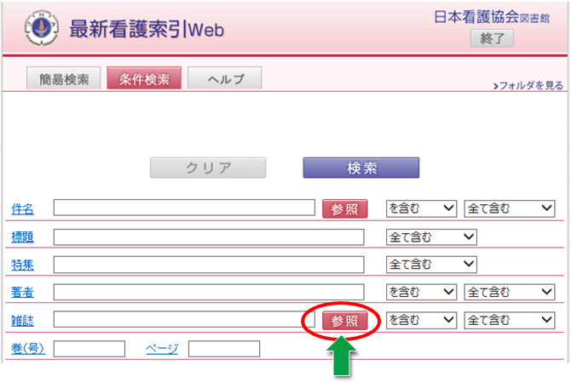Screen dimensions: 571x382
Task: Focus the 特集 text field
Action: click(209, 265)
